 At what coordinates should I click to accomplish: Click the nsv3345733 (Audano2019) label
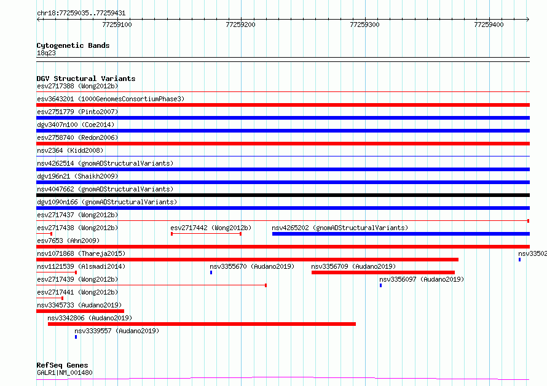(79, 305)
